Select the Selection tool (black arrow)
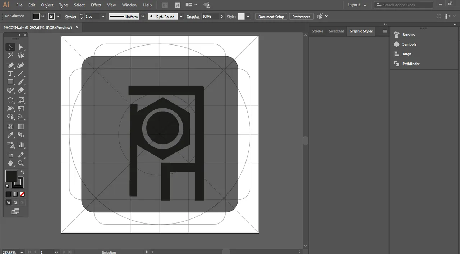 coord(10,47)
